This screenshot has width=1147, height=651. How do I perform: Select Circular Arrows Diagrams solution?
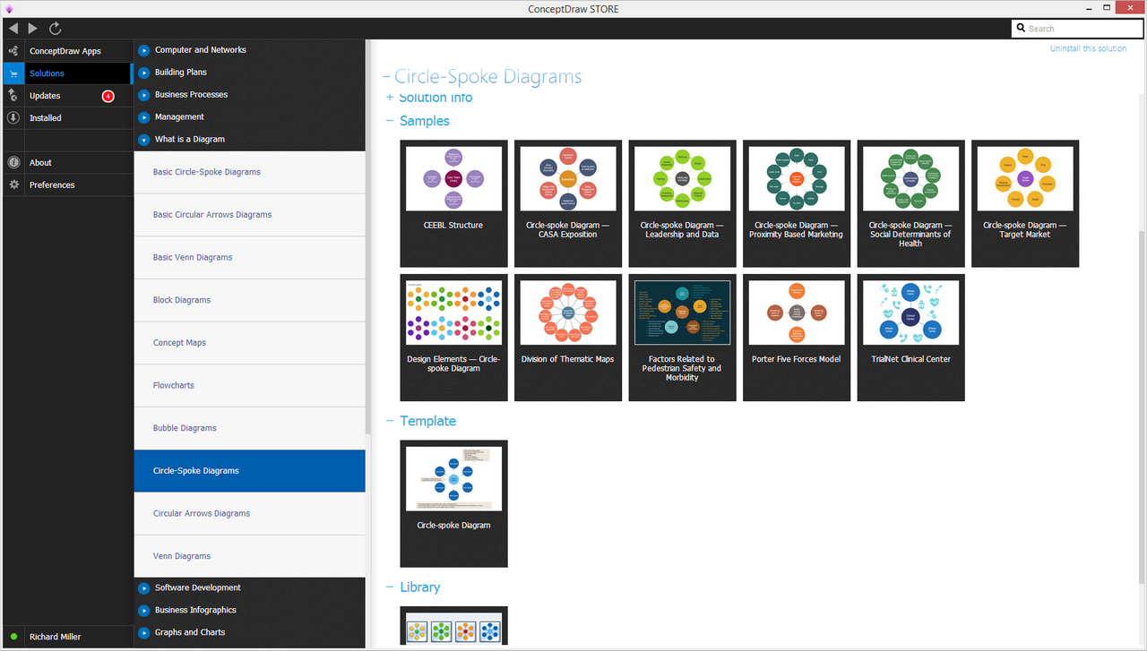coord(250,514)
